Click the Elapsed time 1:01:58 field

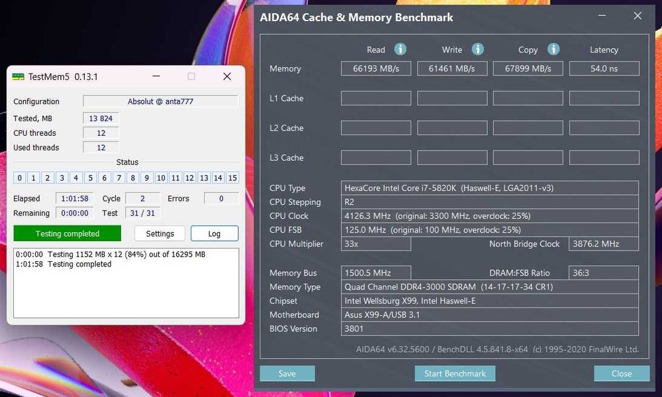pyautogui.click(x=75, y=198)
